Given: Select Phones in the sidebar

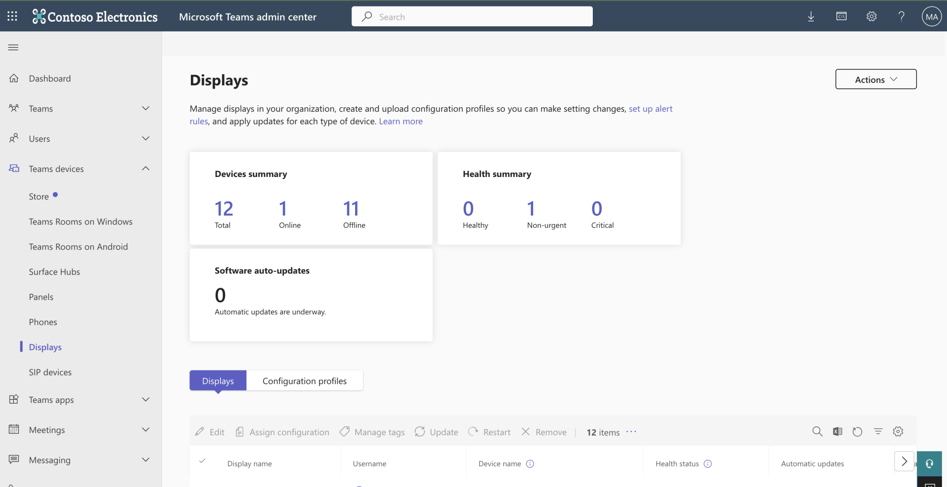Looking at the screenshot, I should [43, 322].
